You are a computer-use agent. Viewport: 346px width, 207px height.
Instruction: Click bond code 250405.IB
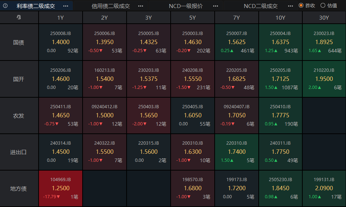coord(192,106)
